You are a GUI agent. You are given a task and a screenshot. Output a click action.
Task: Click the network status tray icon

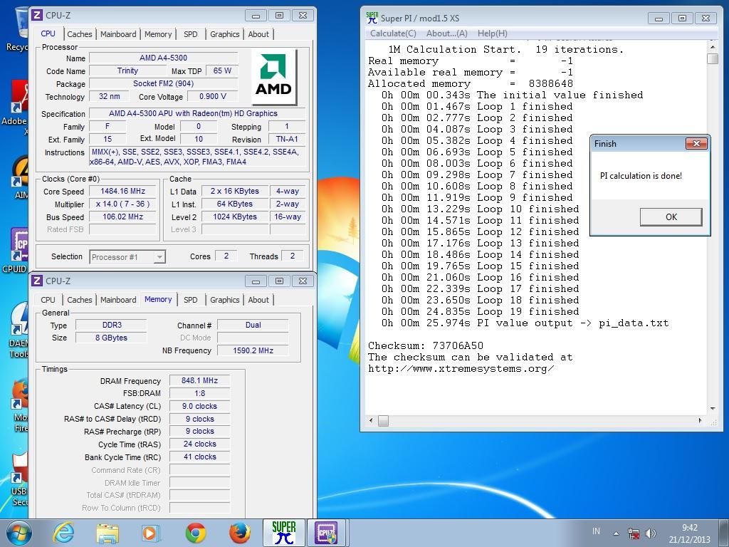(633, 533)
